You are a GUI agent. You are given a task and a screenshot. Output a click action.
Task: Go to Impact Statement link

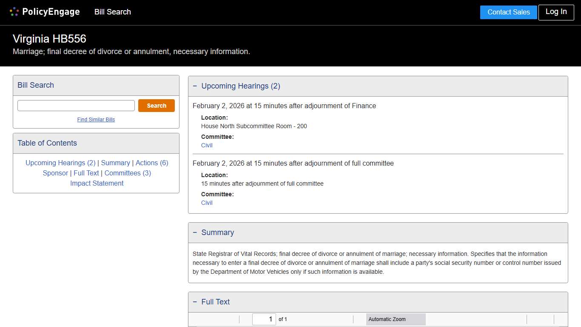pos(97,184)
